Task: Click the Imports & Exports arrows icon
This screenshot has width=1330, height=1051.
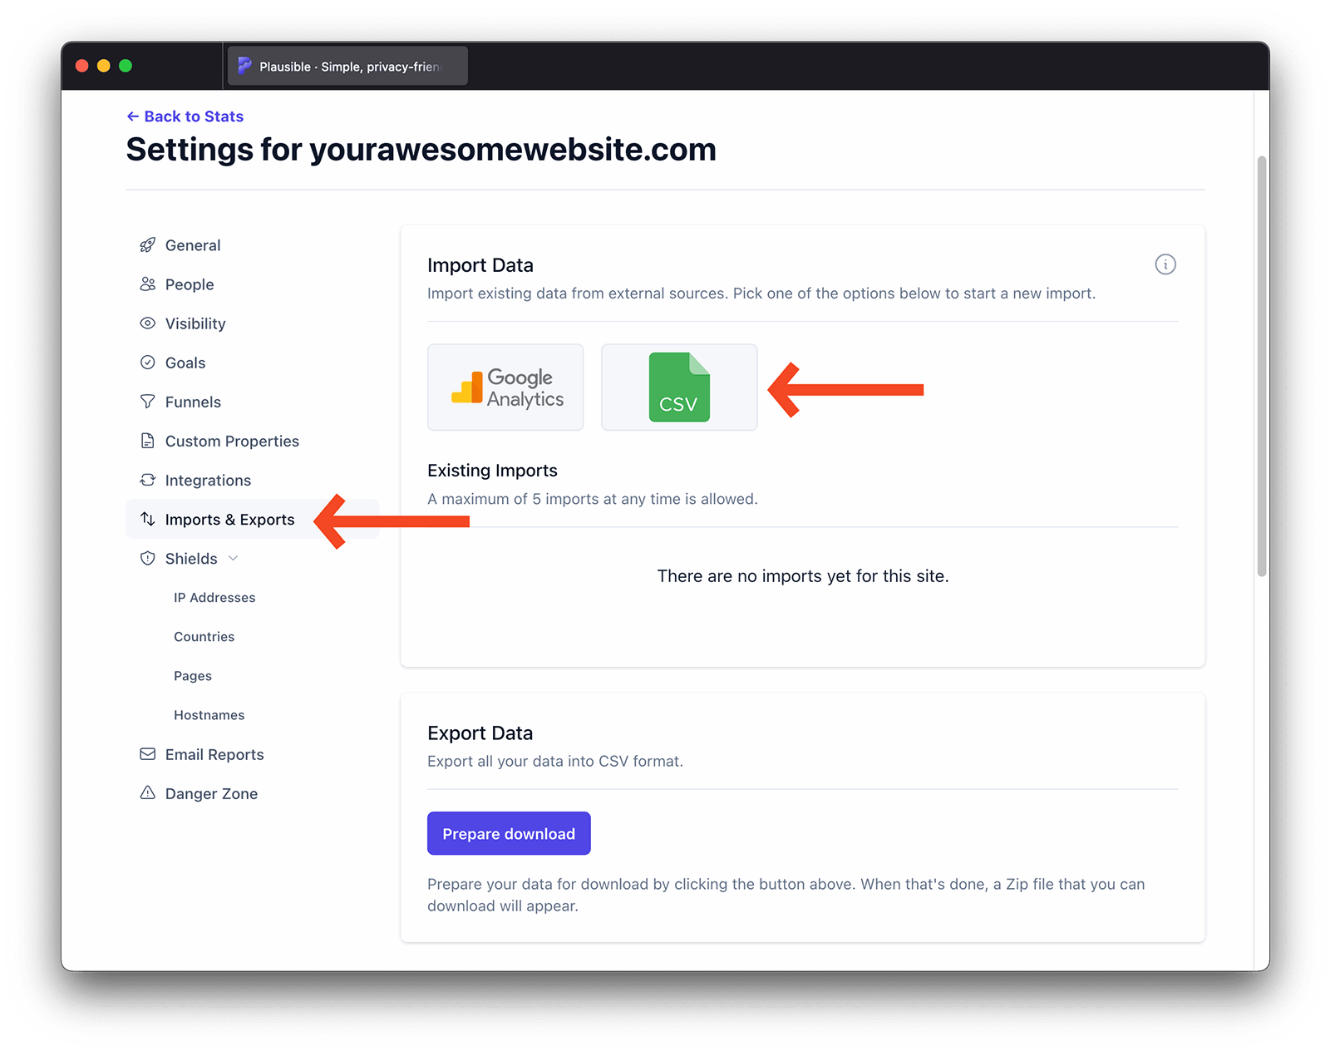Action: point(147,519)
